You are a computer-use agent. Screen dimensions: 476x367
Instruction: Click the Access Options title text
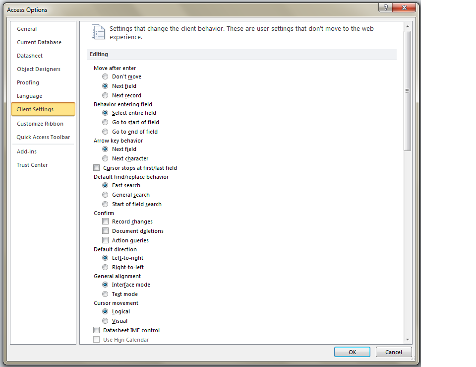click(x=27, y=10)
